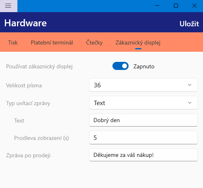The height and width of the screenshot is (188, 203).
Task: Expand the Velikost písma dropdown chevron
Action: [190, 85]
